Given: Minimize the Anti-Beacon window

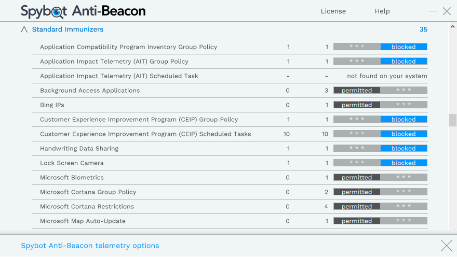Looking at the screenshot, I should click(433, 11).
